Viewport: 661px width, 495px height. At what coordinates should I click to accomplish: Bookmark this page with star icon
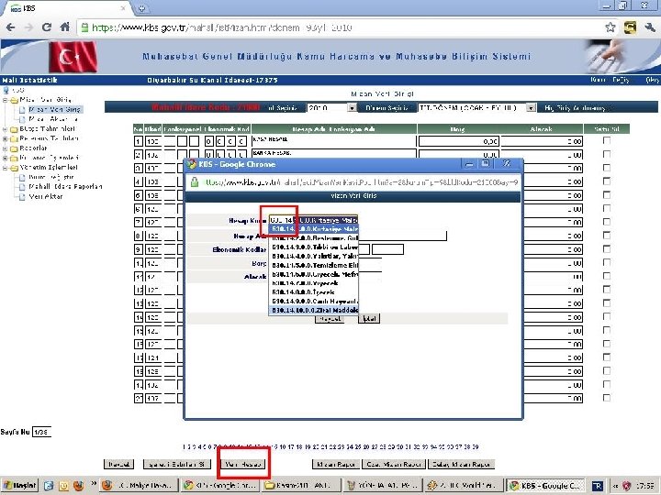(x=610, y=27)
